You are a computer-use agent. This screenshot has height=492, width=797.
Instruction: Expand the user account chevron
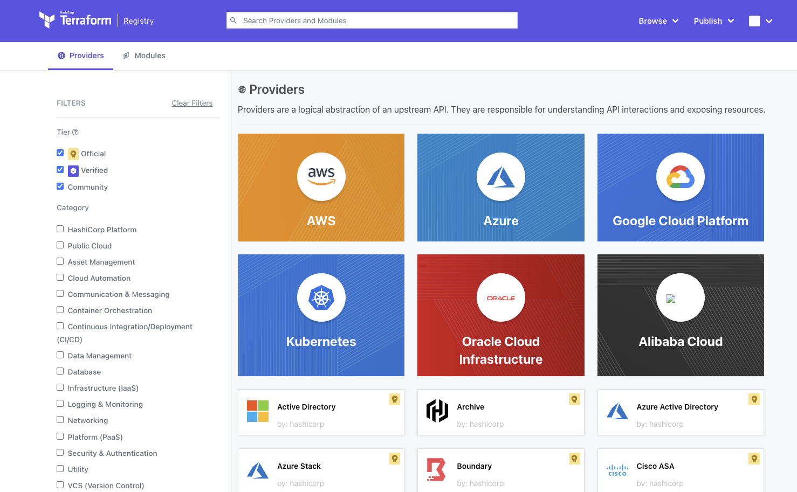coord(769,21)
